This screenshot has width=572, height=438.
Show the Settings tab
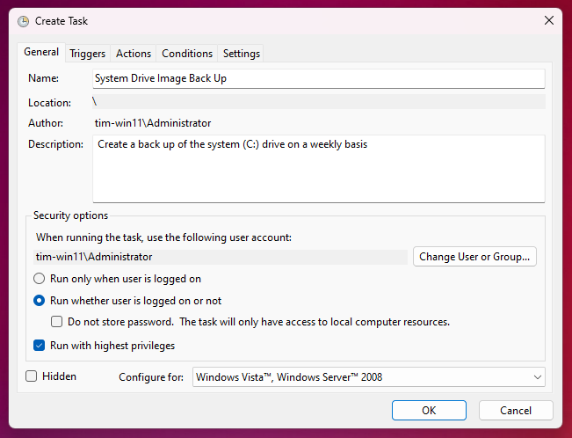coord(241,54)
